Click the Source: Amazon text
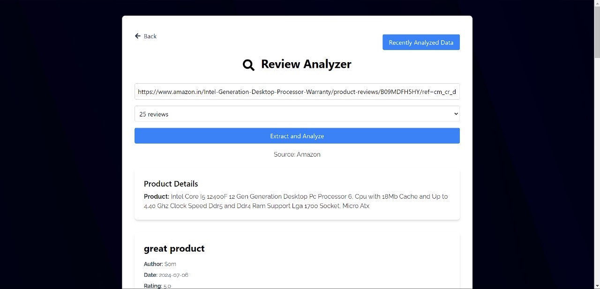Screen dimensions: 600x289 [x=297, y=154]
